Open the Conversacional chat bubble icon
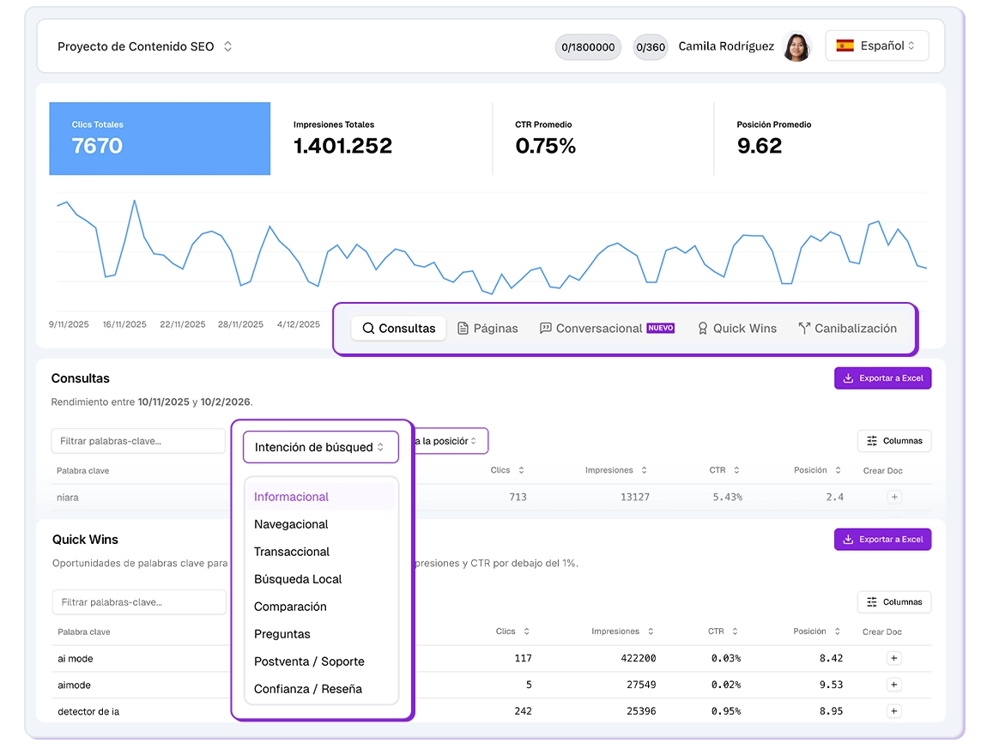Screen dimensions: 987x749 pos(546,328)
